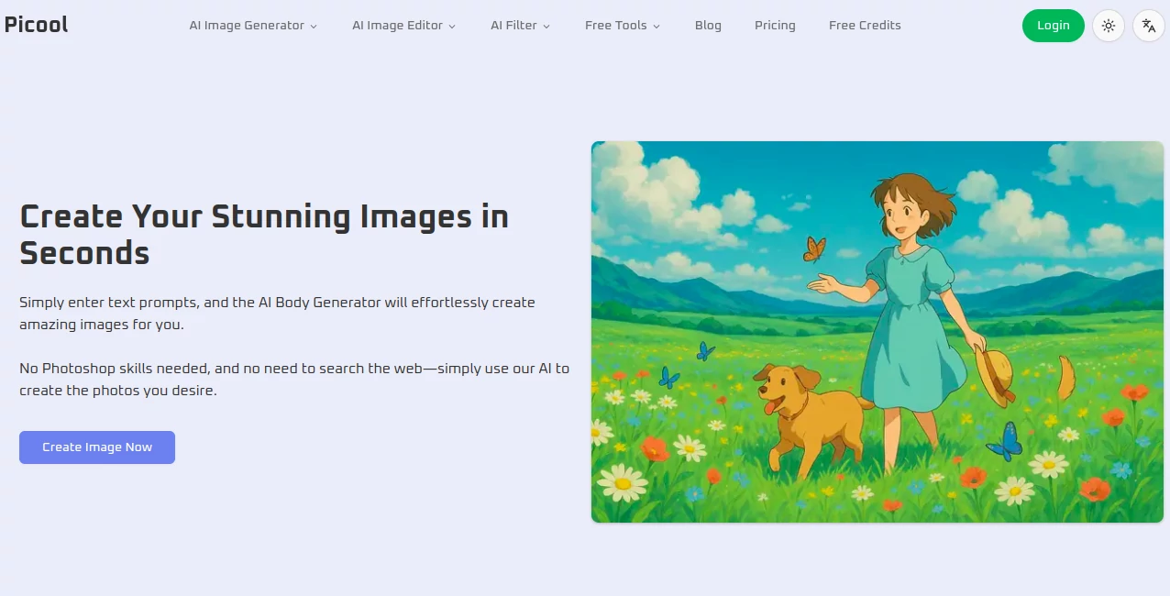Screen dimensions: 1170x596
Task: Click the green Login button
Action: pos(1053,26)
